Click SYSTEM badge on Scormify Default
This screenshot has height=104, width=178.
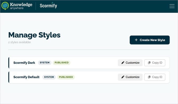(49, 77)
